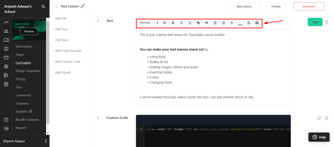Click the Add Quiz option
The image size is (334, 147).
(x=61, y=40)
